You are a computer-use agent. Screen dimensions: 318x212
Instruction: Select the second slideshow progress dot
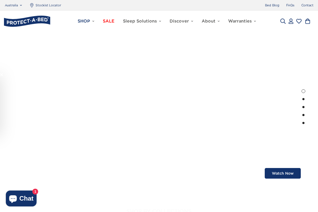point(303,99)
